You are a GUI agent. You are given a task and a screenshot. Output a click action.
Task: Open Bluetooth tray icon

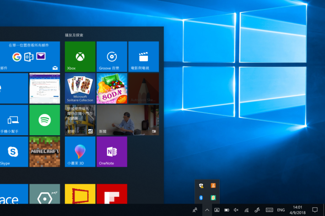tap(201, 198)
